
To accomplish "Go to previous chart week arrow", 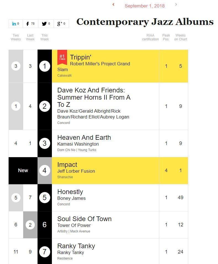I will pos(113,4).
